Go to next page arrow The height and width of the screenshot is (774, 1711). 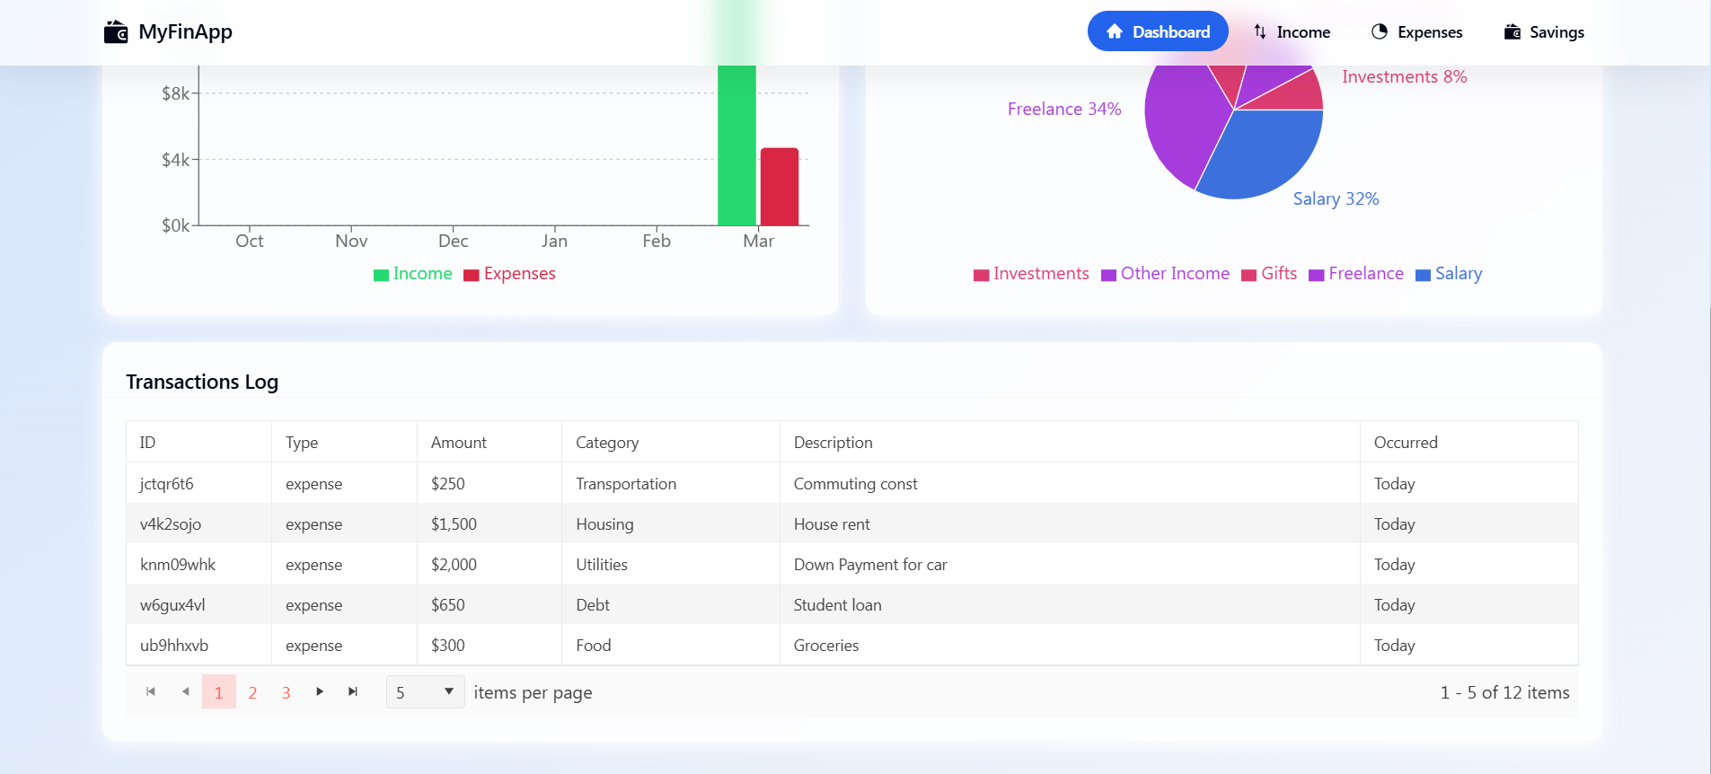(320, 691)
